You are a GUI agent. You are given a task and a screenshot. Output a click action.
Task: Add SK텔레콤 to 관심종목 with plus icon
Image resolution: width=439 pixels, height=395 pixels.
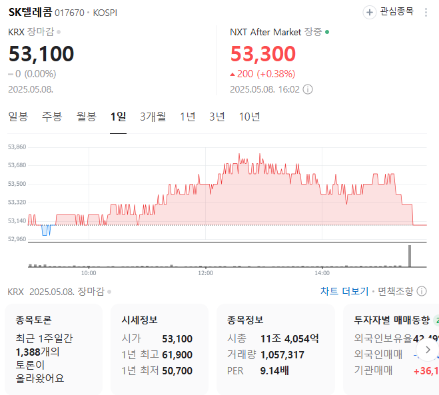coord(370,12)
